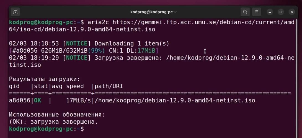Image resolution: width=302 pixels, height=138 pixels.
Task: Click the 99% progress indicator
Action: (x=97, y=51)
